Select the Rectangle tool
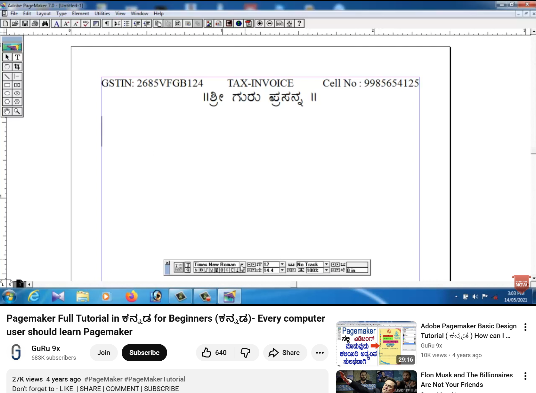 7,85
